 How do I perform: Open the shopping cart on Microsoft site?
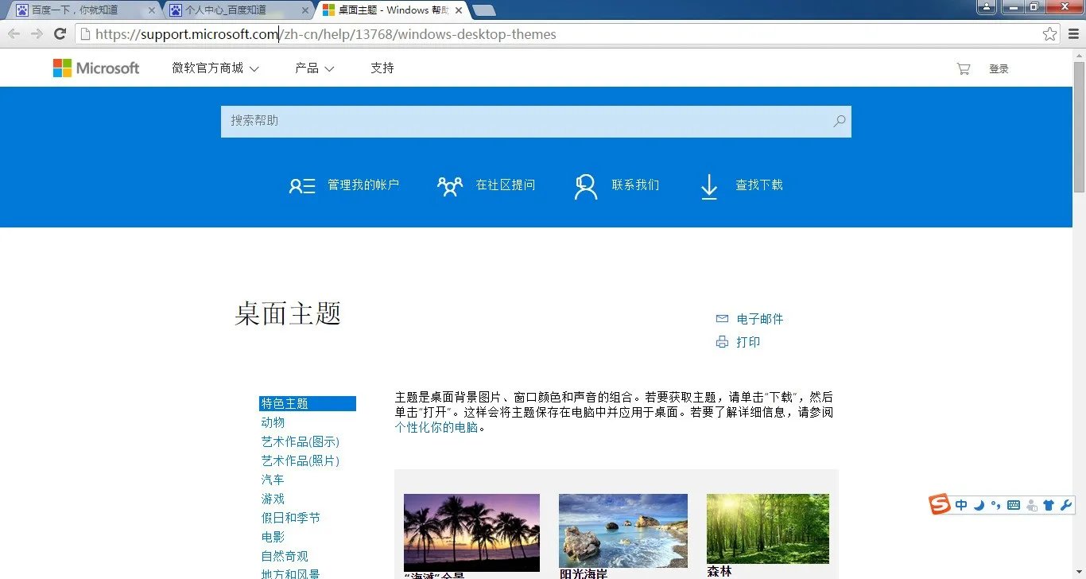coord(963,68)
